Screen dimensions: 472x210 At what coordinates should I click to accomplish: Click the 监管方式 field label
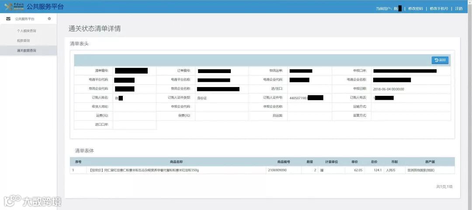[x=360, y=115]
